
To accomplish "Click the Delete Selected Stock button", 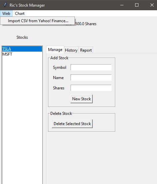I will point(72,124).
